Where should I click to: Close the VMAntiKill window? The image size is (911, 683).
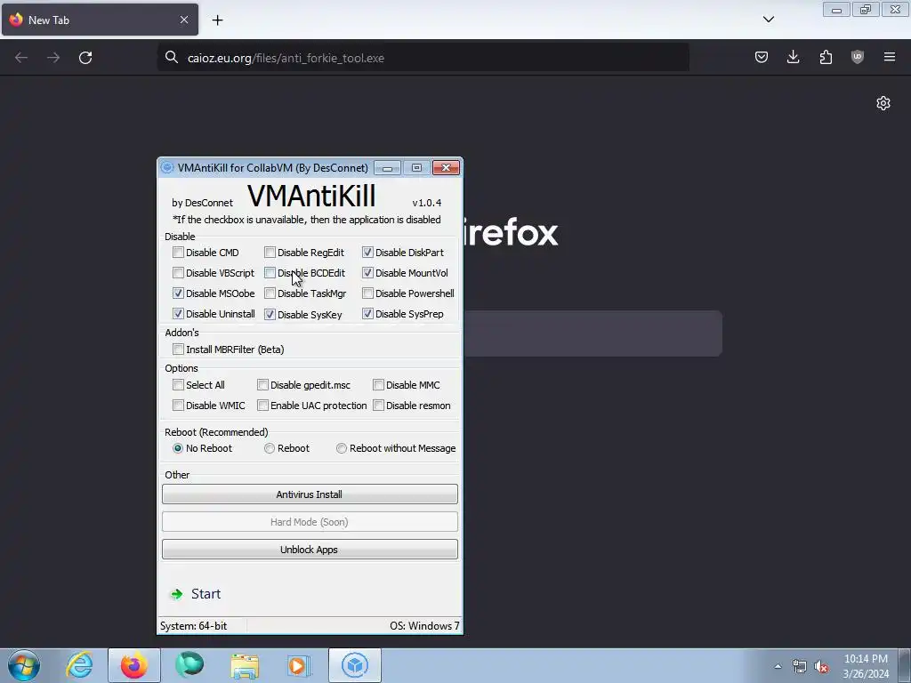point(446,168)
